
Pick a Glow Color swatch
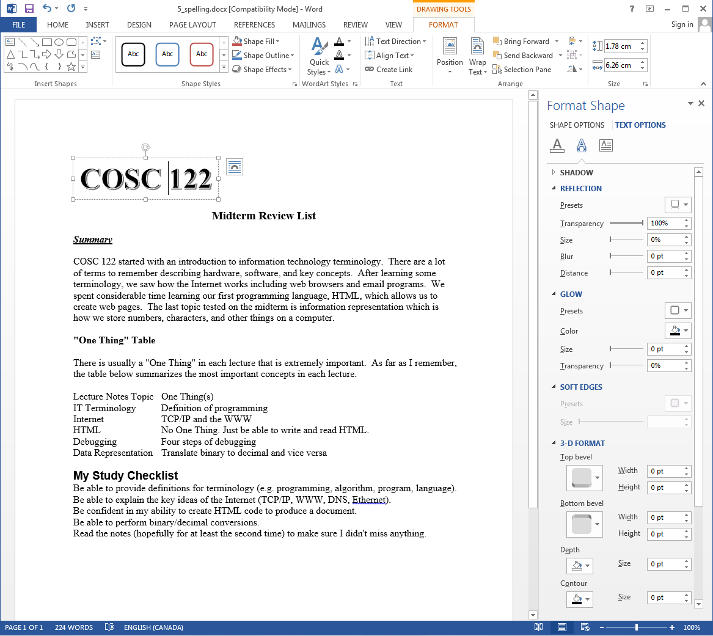click(678, 331)
